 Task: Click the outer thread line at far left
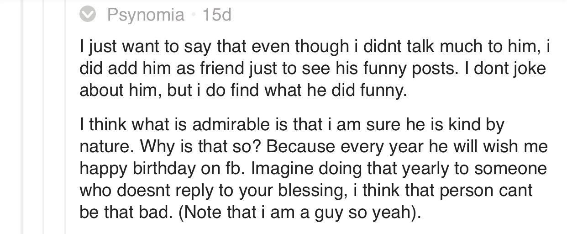pyautogui.click(x=21, y=117)
